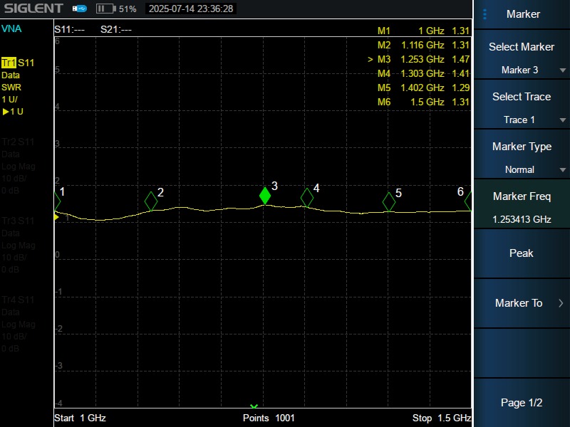Click the Marker Freq field 1.253413 GHz

tap(522, 204)
